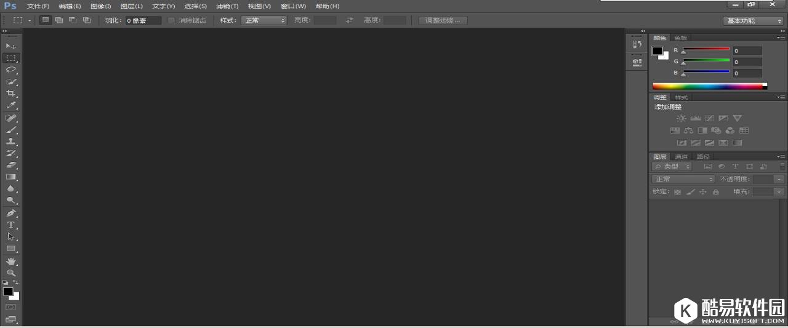Switch to the Hand tool

point(10,261)
